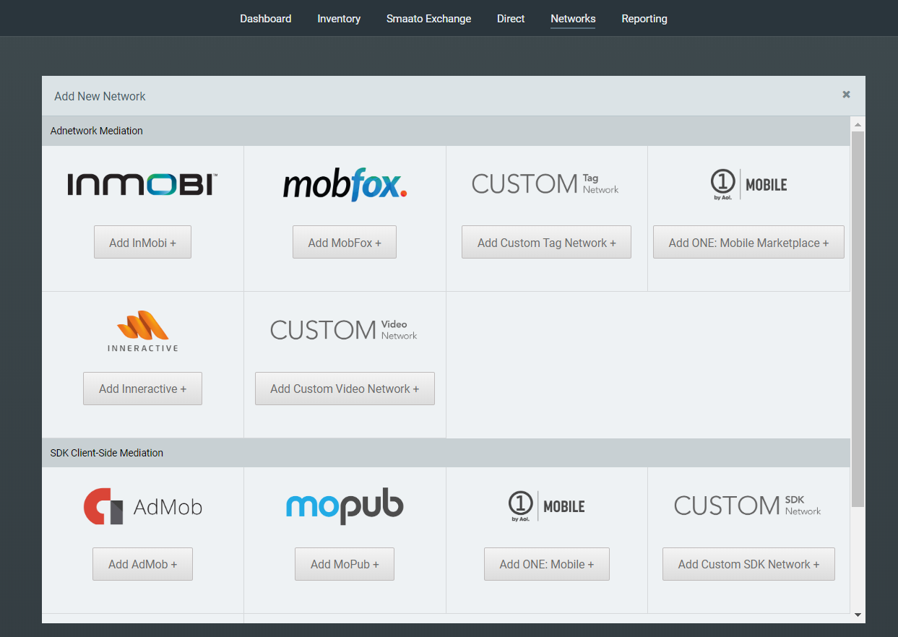
Task: Click the scrollbar up arrow
Action: tap(858, 123)
